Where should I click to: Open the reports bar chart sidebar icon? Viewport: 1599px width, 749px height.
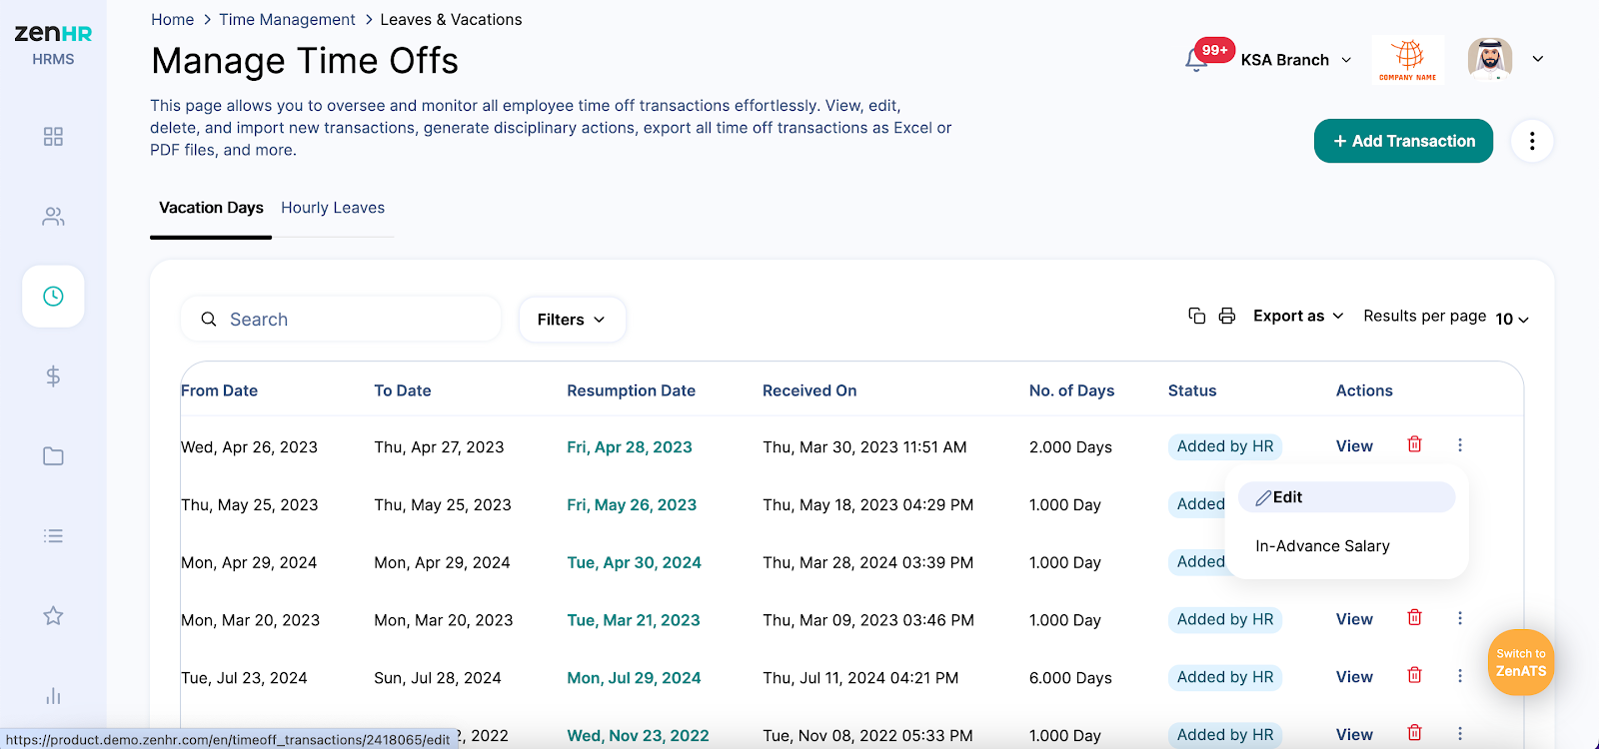tap(53, 696)
